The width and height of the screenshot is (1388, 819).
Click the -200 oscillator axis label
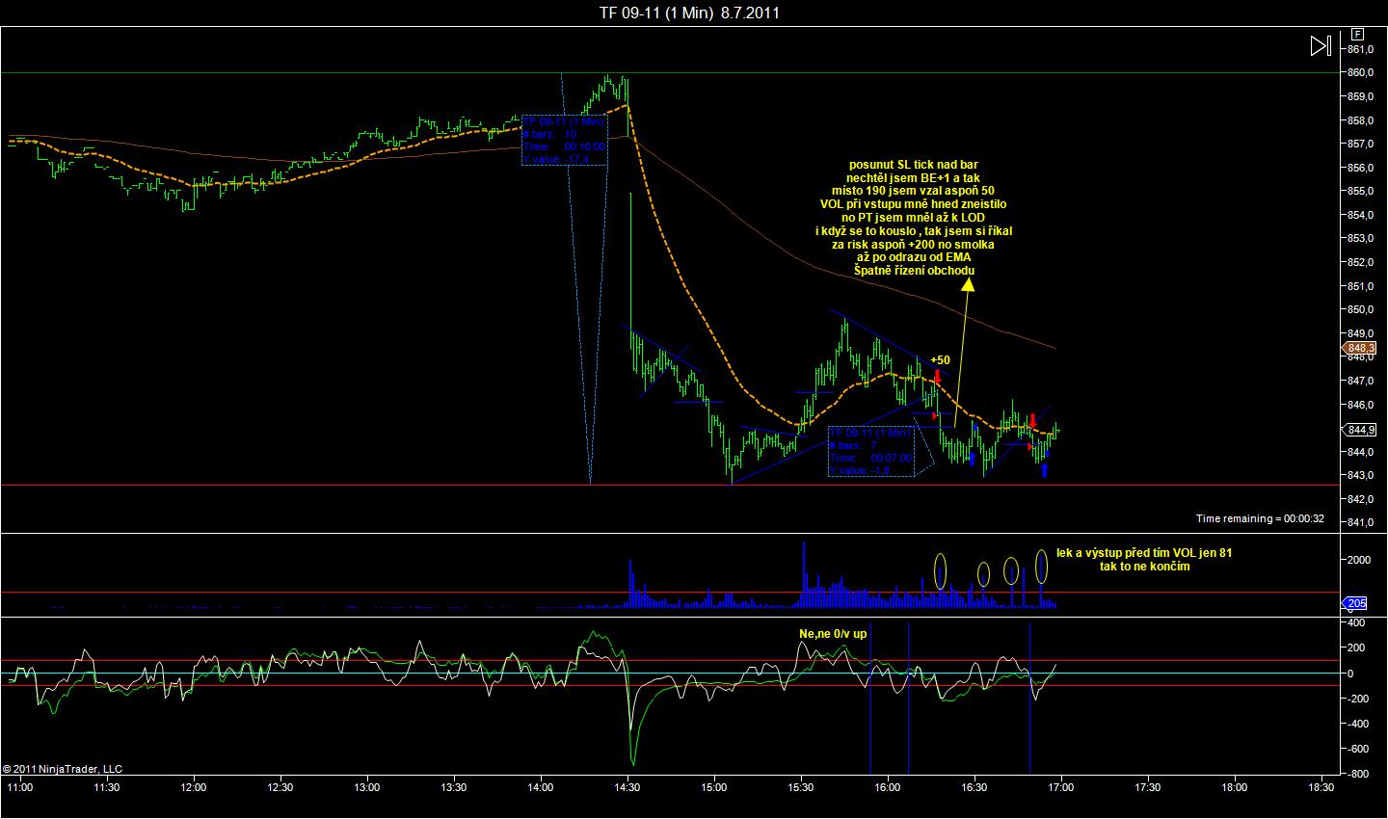click(1356, 698)
